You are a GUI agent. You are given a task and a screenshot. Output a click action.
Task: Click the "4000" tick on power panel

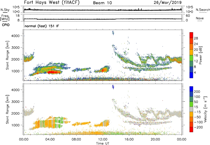[x=15, y=36]
